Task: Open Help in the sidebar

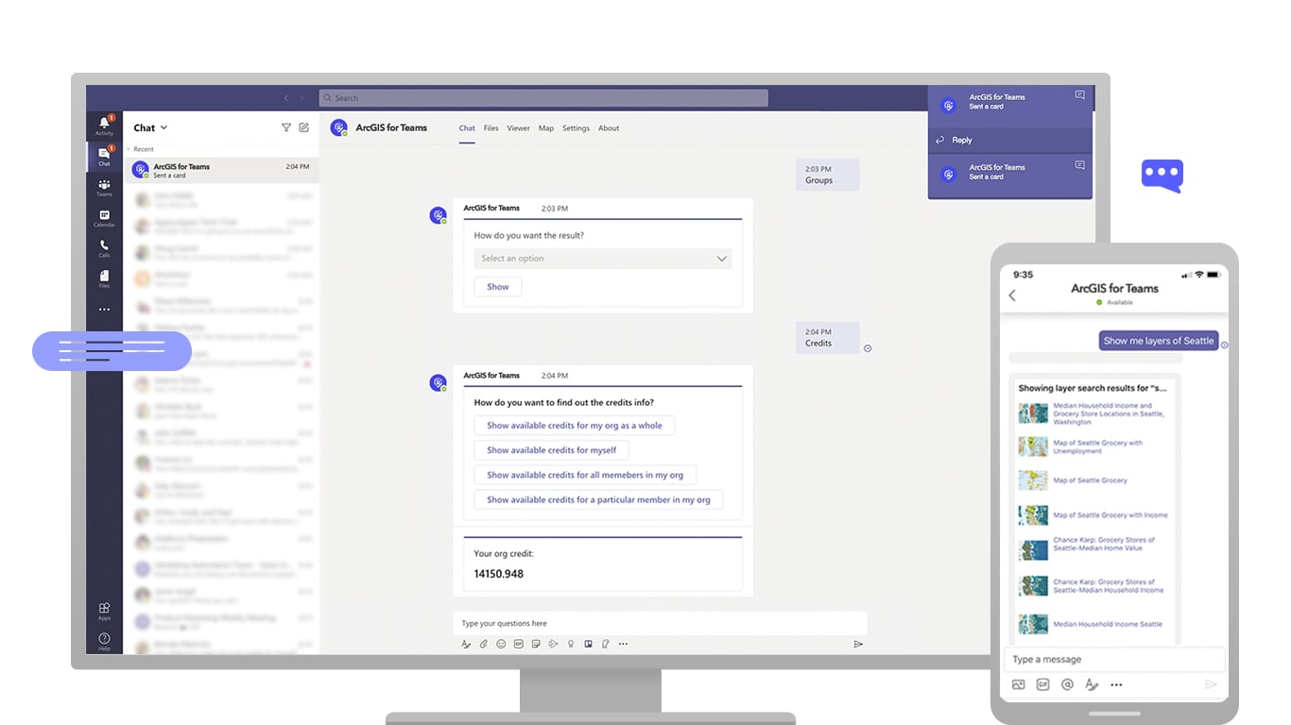Action: [104, 641]
